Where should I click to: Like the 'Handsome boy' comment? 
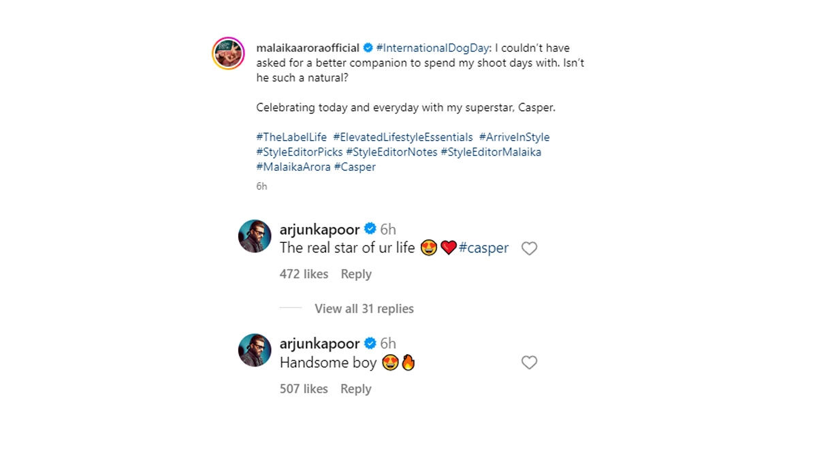[529, 363]
